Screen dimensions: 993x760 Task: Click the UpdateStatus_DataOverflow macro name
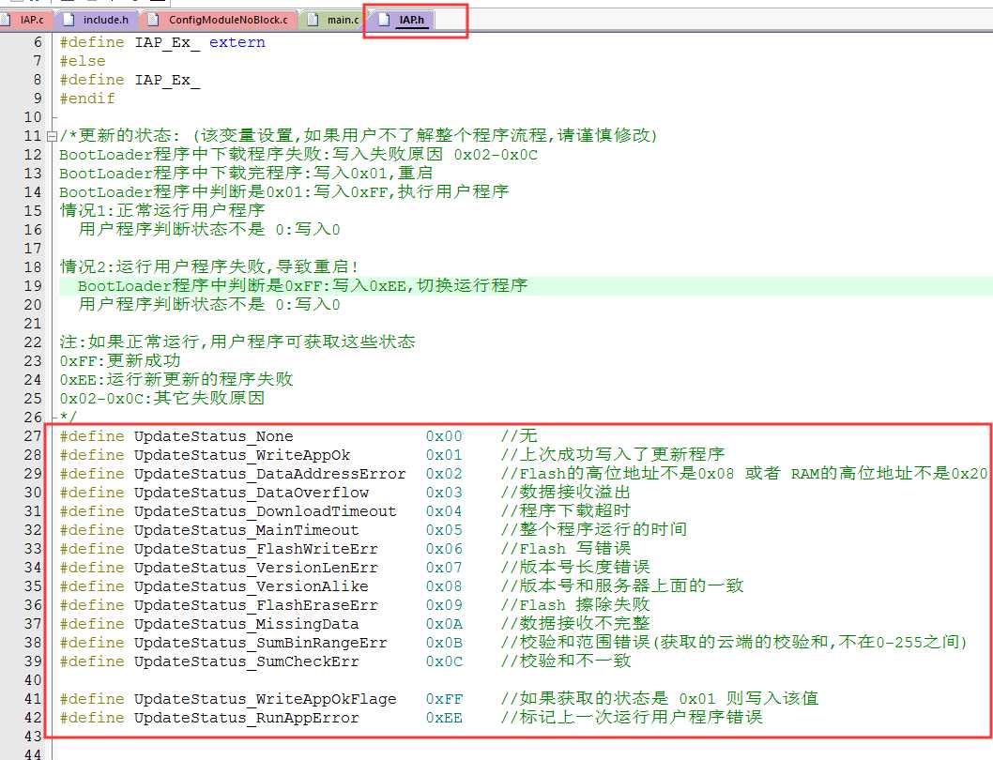point(252,492)
